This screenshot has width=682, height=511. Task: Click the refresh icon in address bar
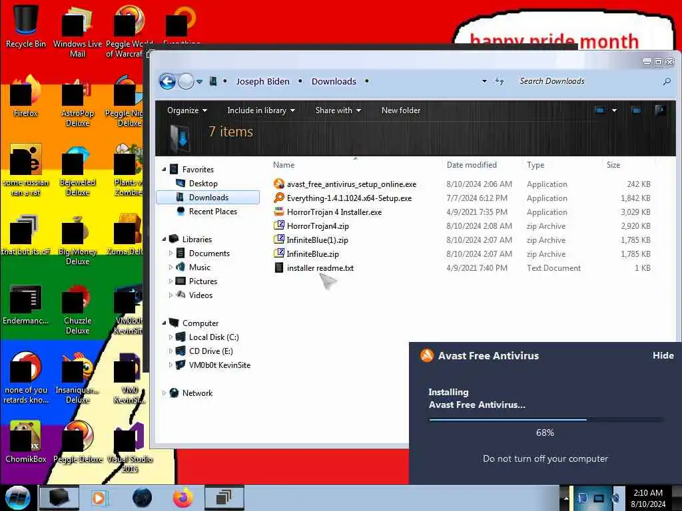(500, 81)
